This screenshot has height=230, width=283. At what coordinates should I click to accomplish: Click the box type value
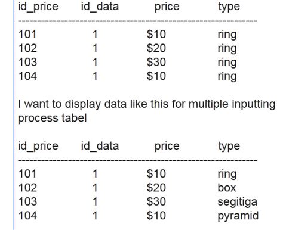(227, 188)
